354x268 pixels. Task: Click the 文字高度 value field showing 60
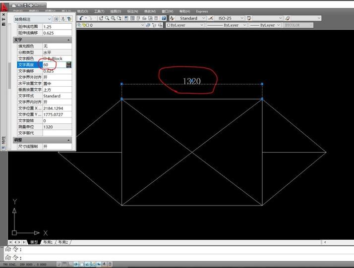point(55,65)
